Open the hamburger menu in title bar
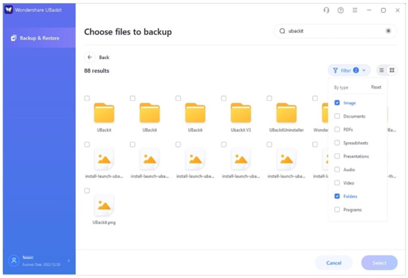This screenshot has height=278, width=408. tap(355, 10)
